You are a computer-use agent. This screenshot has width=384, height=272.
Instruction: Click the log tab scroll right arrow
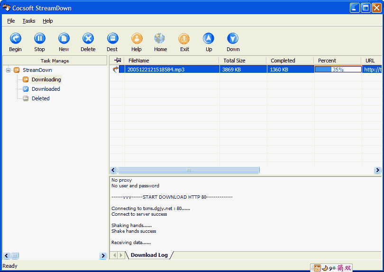pos(121,255)
